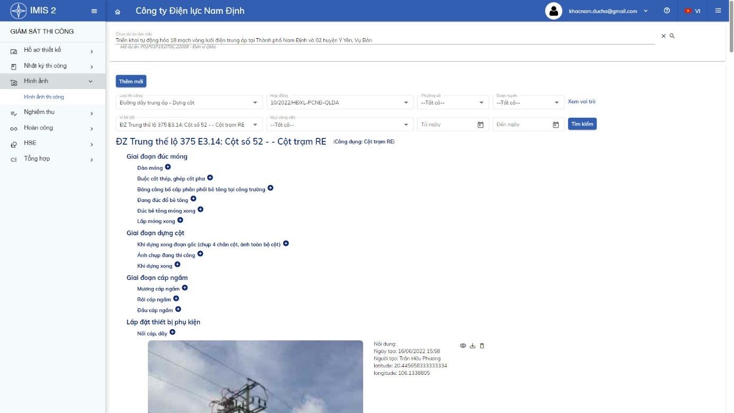
Task: Click search magnifier in project field
Action: point(672,36)
